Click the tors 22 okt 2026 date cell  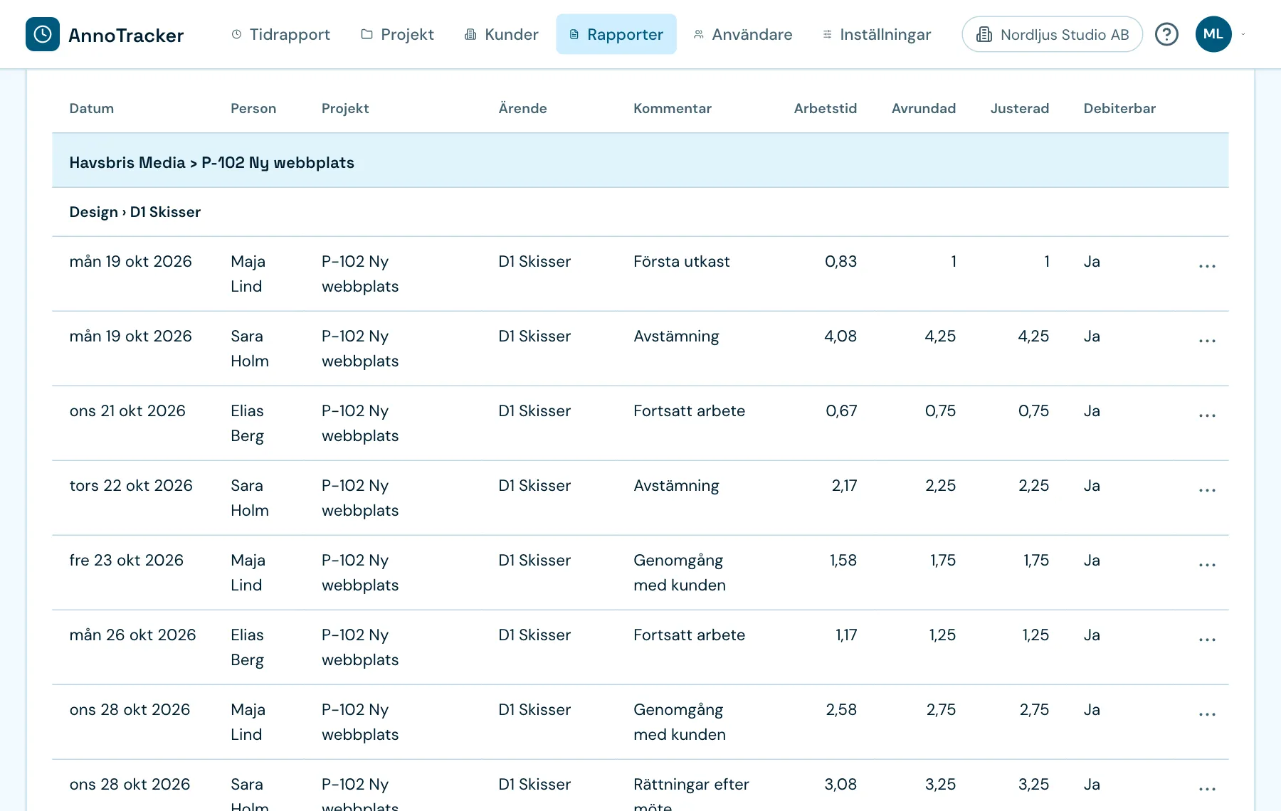tap(131, 485)
